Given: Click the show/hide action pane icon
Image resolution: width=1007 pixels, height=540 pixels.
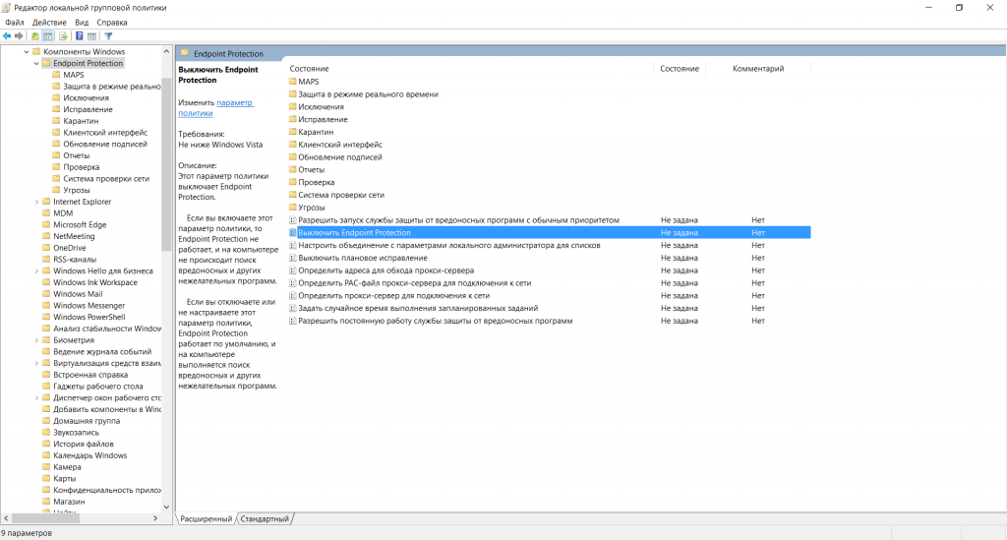Looking at the screenshot, I should [x=91, y=36].
